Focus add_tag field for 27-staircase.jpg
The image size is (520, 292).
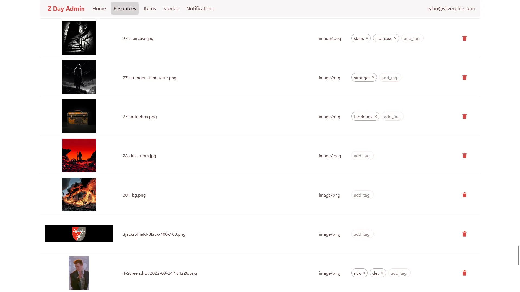tap(412, 38)
